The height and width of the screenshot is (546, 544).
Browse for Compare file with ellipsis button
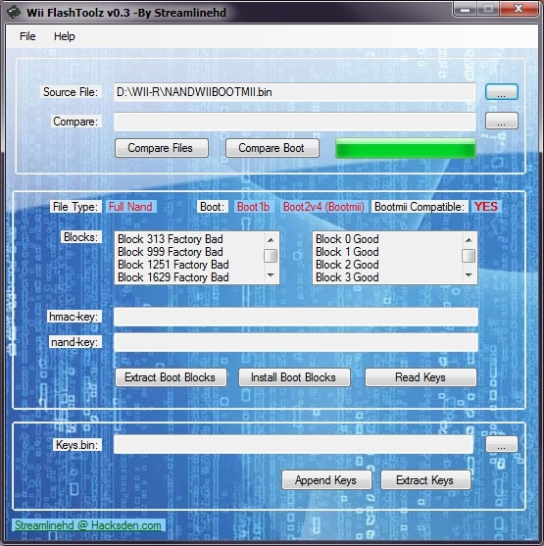tap(502, 121)
